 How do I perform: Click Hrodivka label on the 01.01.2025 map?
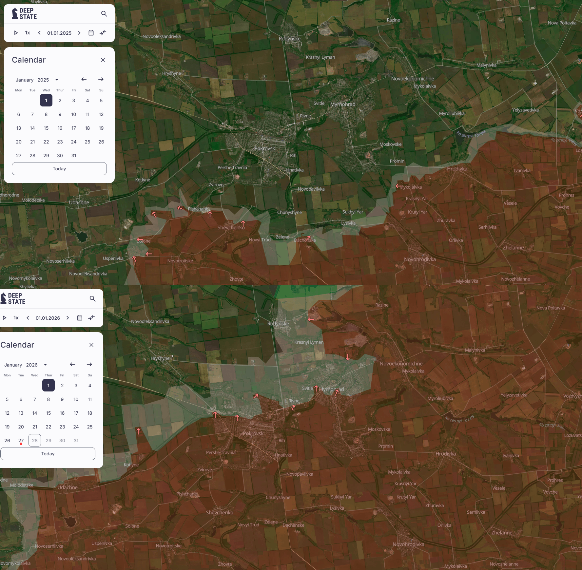457,169
